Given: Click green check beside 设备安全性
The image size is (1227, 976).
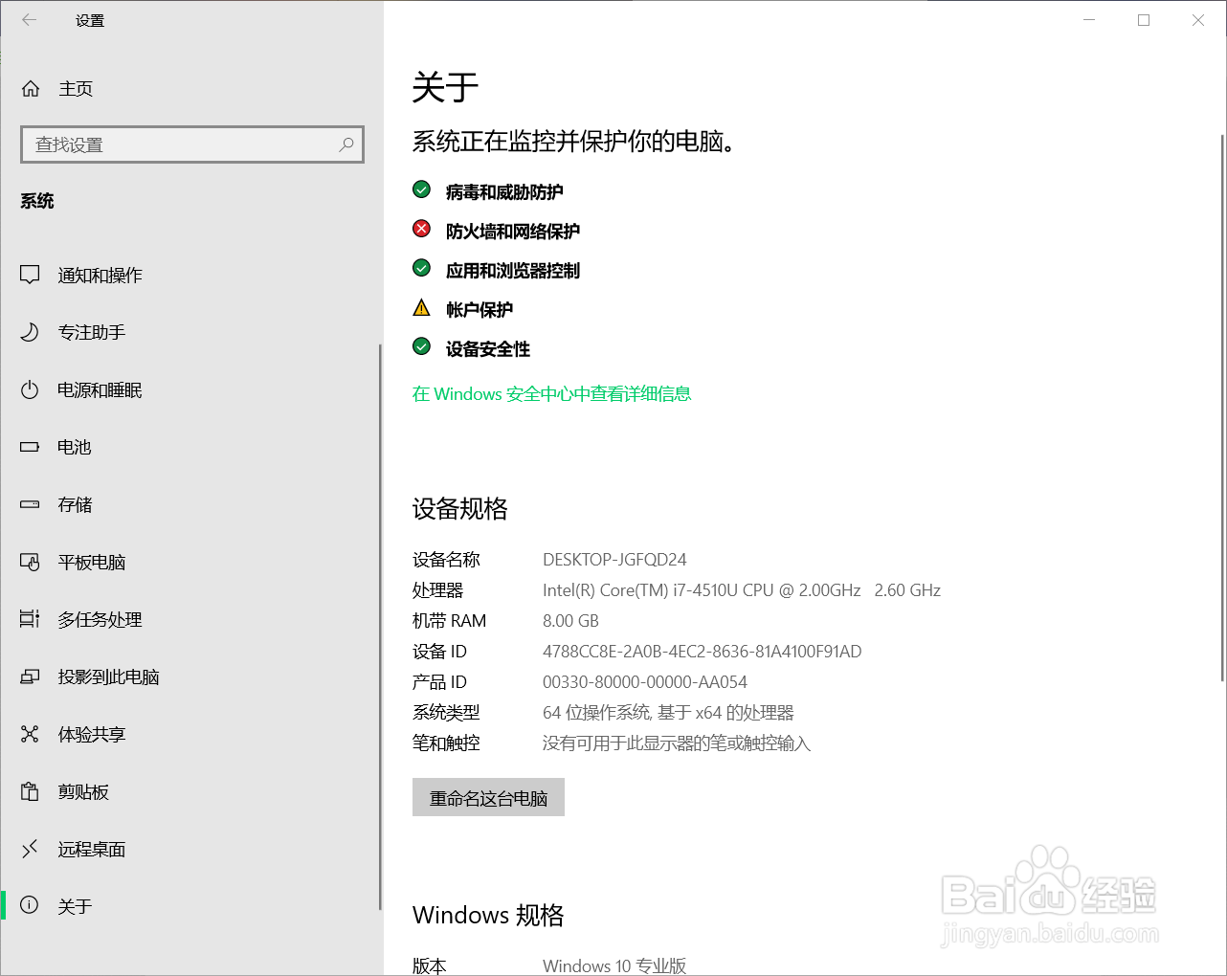Looking at the screenshot, I should click(x=421, y=346).
